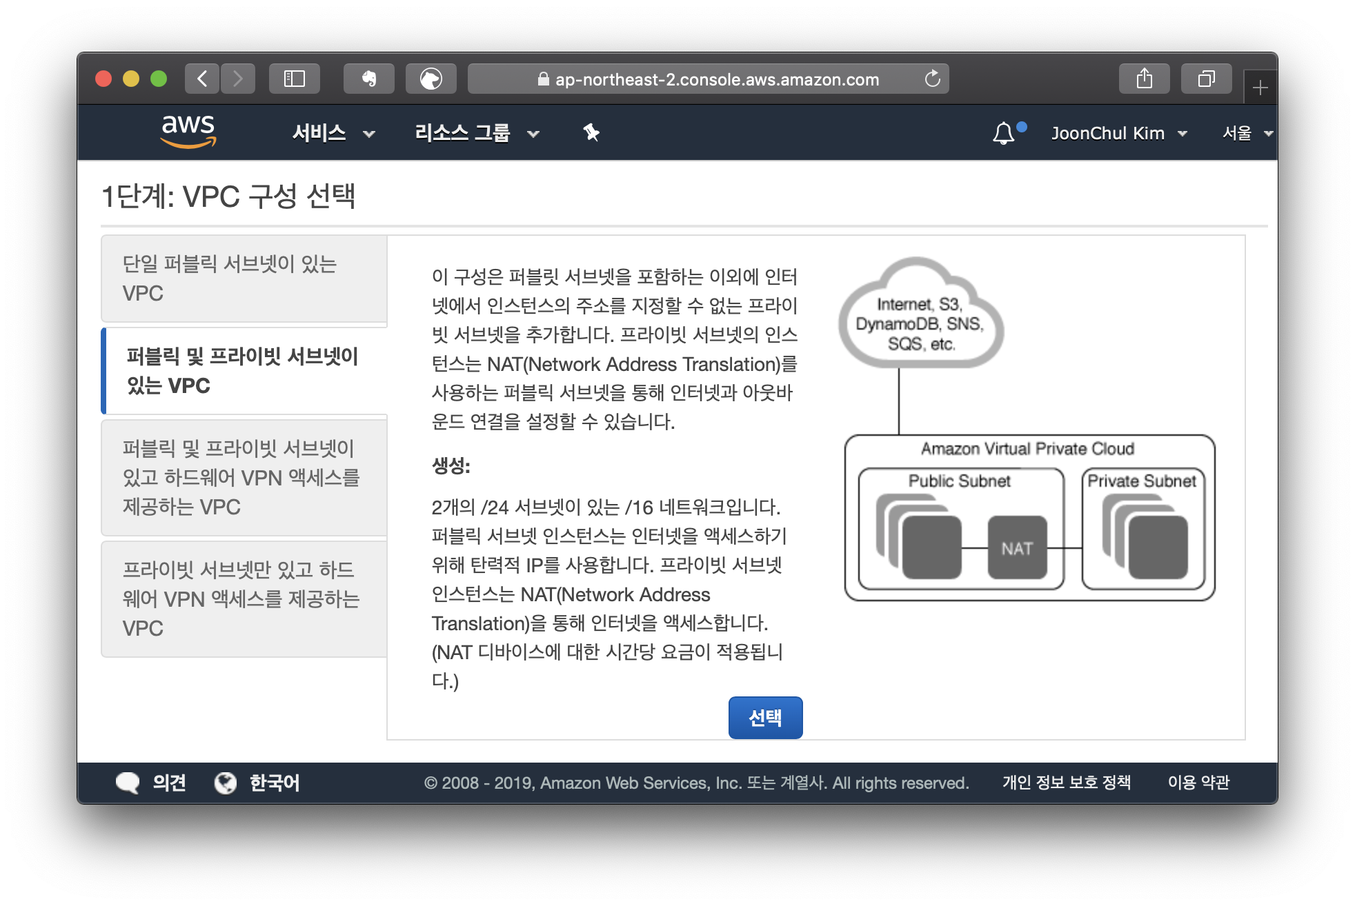
Task: Open a new tab with plus button
Action: [1260, 88]
